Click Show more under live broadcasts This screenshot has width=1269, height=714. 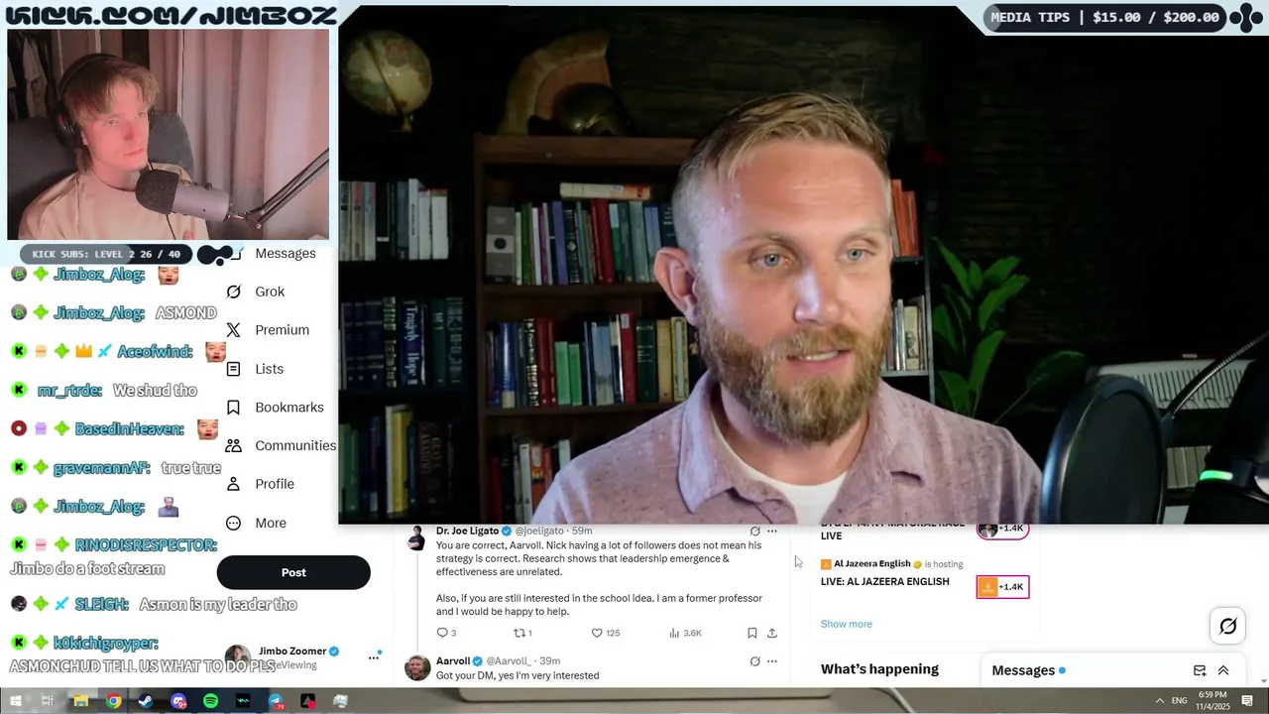pyautogui.click(x=846, y=624)
